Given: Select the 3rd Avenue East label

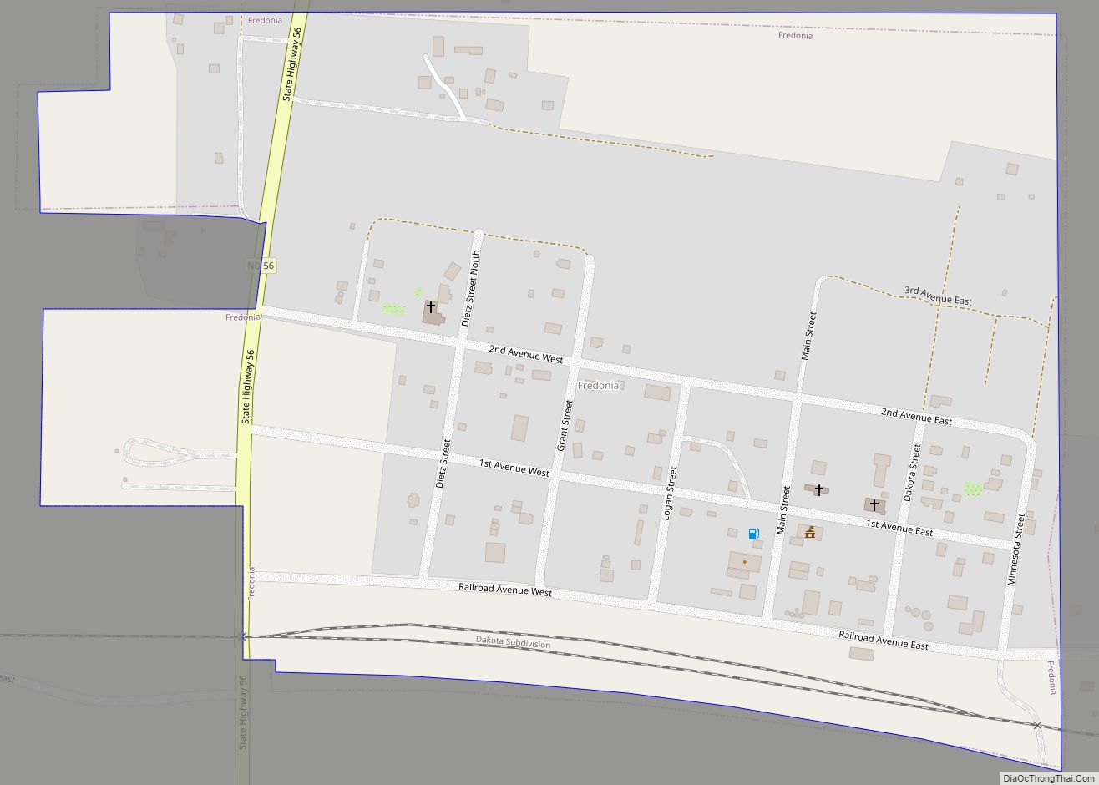Looking at the screenshot, I should (x=938, y=296).
